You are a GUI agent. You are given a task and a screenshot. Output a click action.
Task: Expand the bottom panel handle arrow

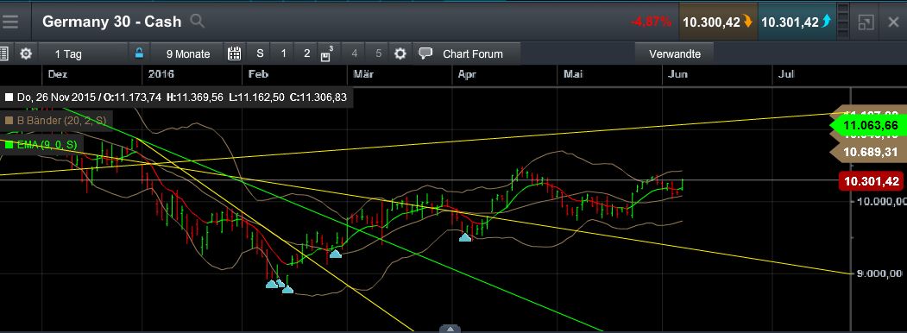[x=450, y=328]
